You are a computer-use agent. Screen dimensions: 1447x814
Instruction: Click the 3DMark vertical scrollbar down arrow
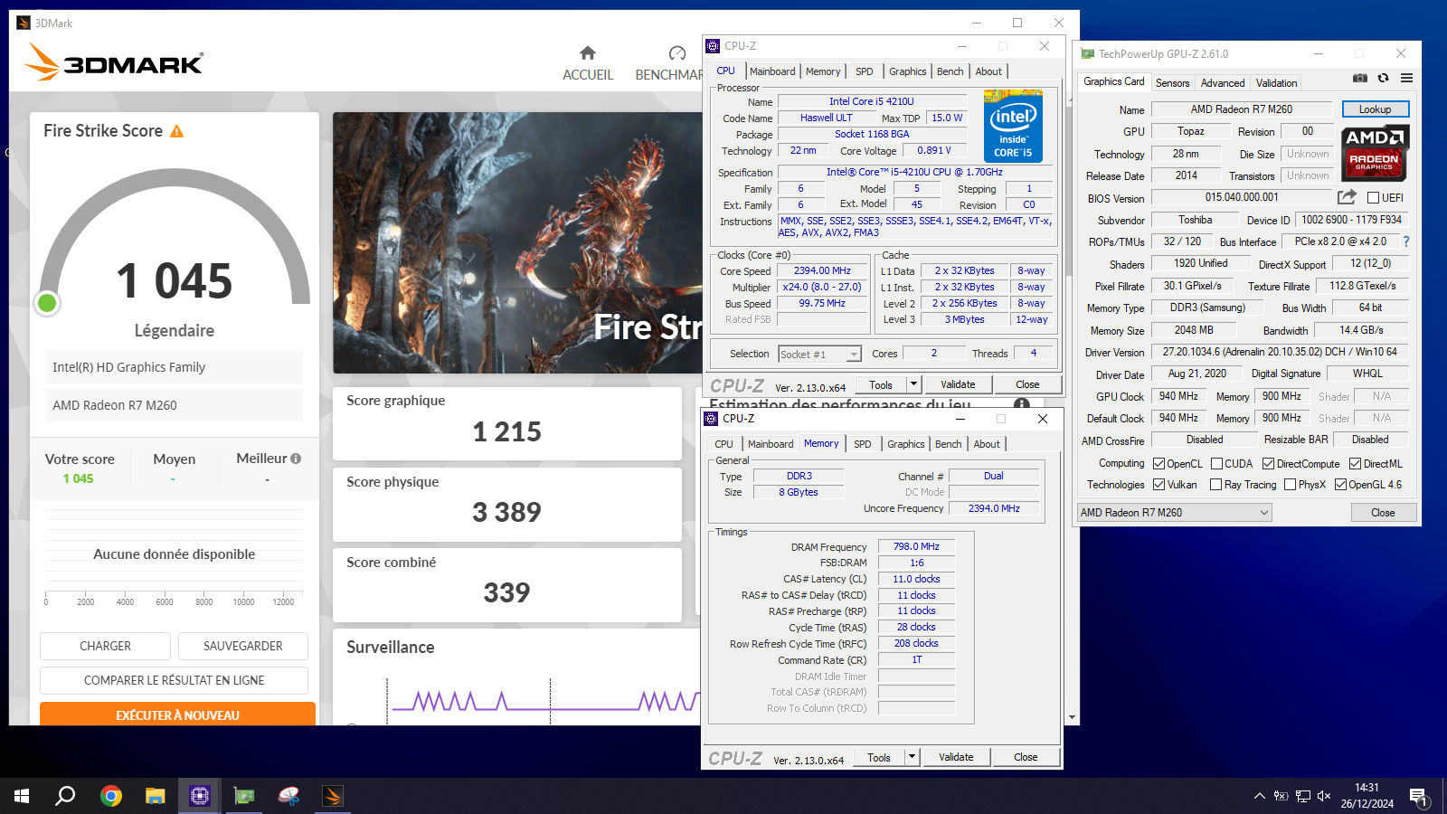(1073, 717)
